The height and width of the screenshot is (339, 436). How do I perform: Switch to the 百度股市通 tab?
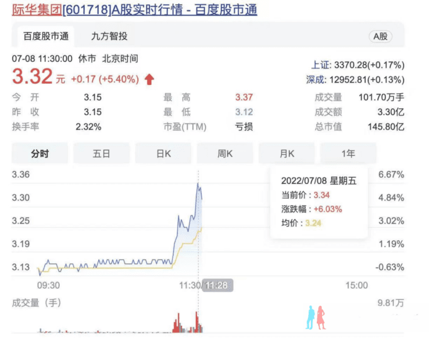coord(46,37)
